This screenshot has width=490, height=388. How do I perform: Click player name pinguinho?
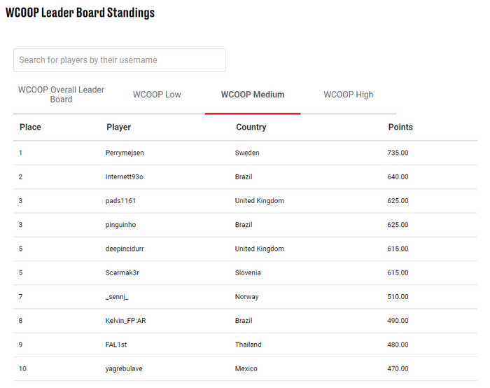120,225
